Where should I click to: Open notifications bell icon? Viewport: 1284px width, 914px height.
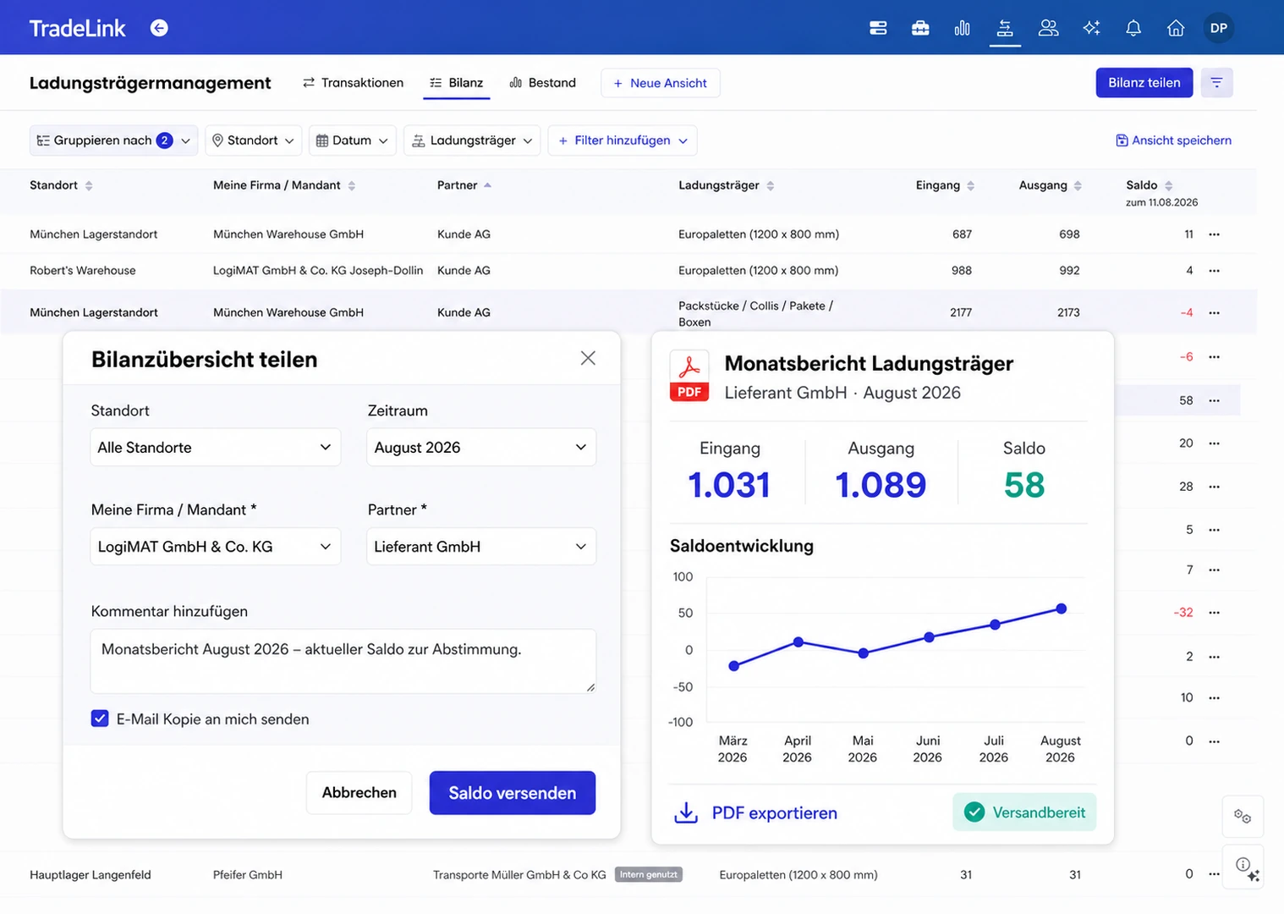(x=1133, y=28)
